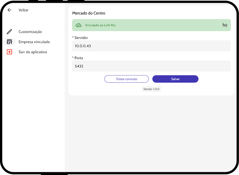
Task: Focus the Servidor field showing 10.0.0.43
Action: [x=151, y=46]
